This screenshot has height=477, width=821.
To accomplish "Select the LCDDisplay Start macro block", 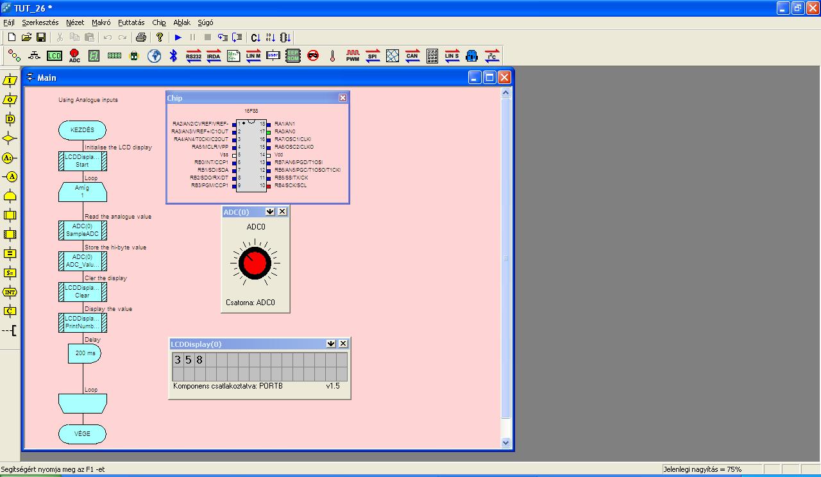I will coord(82,161).
